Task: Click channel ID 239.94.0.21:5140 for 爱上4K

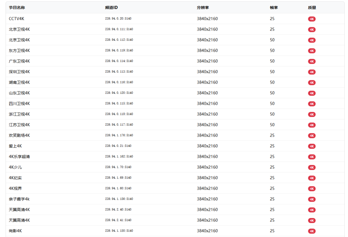Action: (118, 146)
